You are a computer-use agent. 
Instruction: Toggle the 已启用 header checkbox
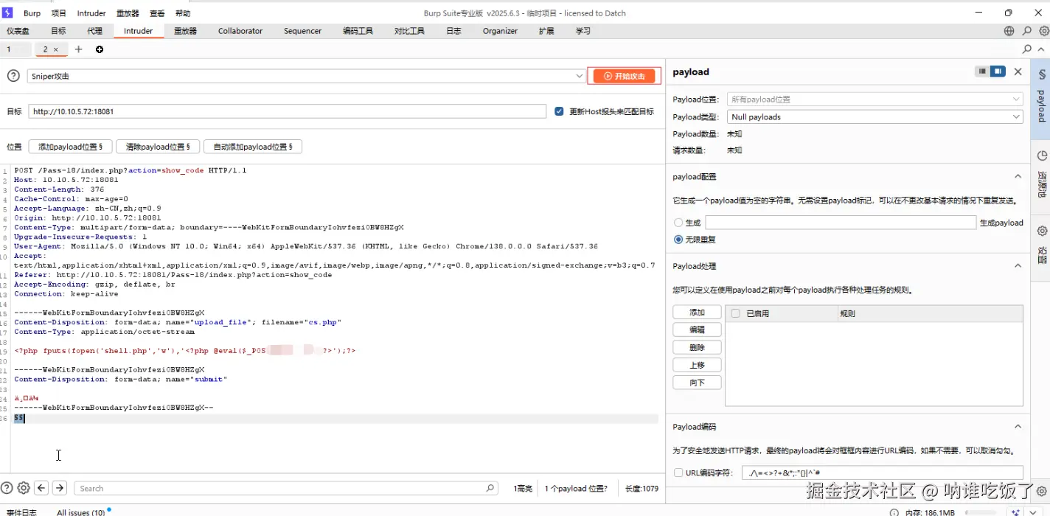[x=735, y=313]
